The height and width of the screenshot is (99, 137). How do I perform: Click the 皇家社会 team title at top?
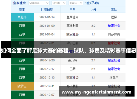(x=19, y=3)
